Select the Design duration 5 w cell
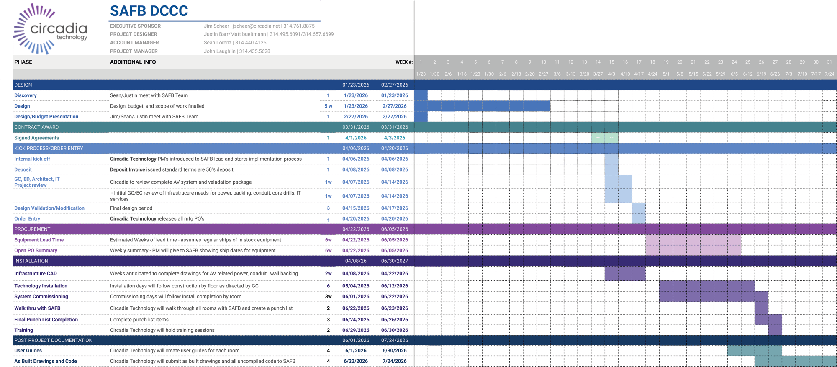 (x=329, y=106)
